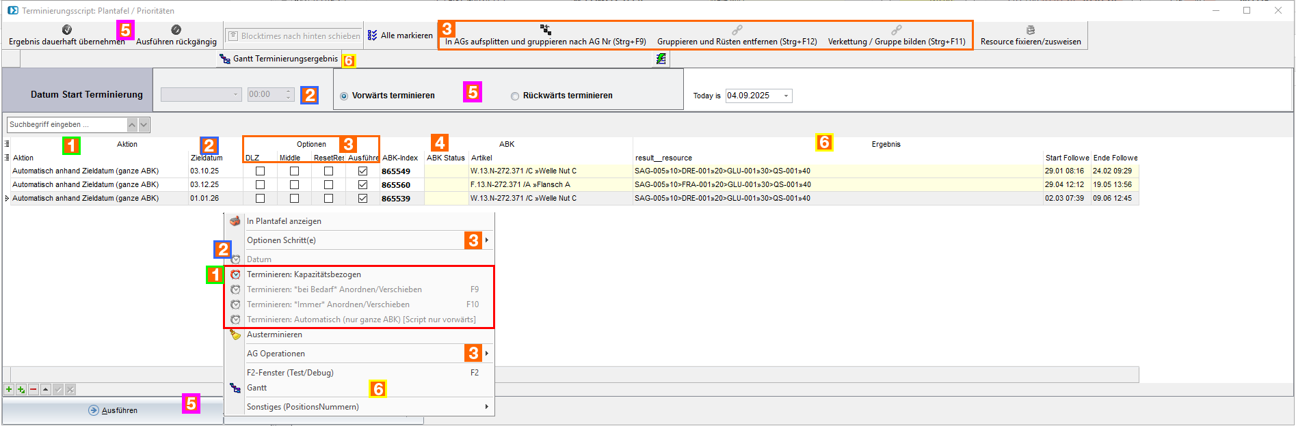Click the 'Resource fixieren/zuweisen' icon

1030,30
